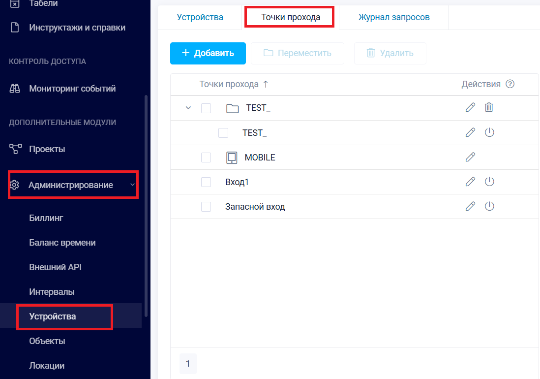Click the pencil edit icon for MOBILE
The height and width of the screenshot is (379, 540).
point(470,157)
